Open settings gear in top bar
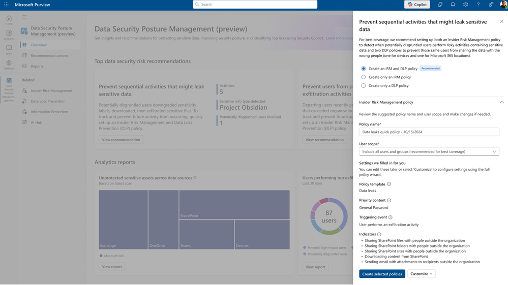This screenshot has width=508, height=285. pos(465,5)
